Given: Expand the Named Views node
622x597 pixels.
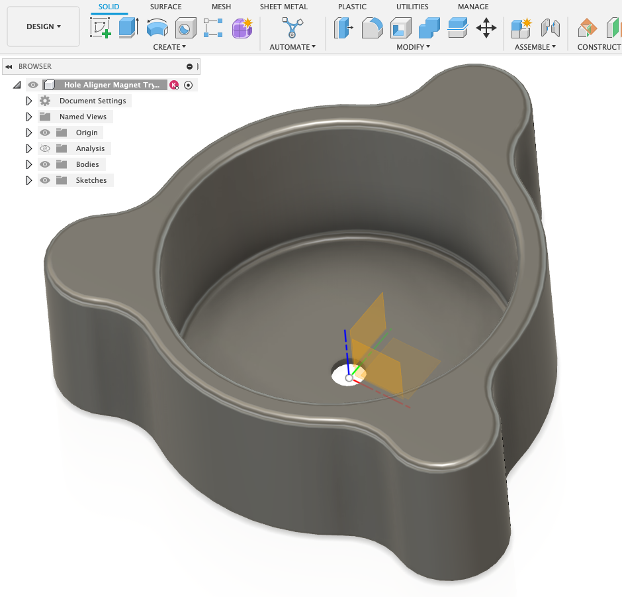Looking at the screenshot, I should [x=28, y=117].
